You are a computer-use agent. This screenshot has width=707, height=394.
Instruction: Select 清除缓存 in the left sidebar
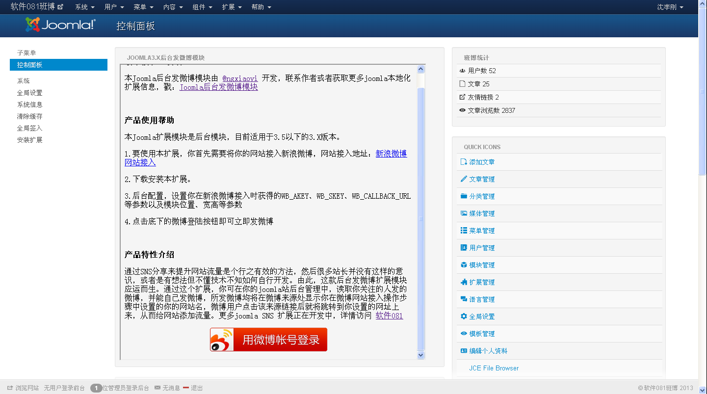(x=29, y=116)
